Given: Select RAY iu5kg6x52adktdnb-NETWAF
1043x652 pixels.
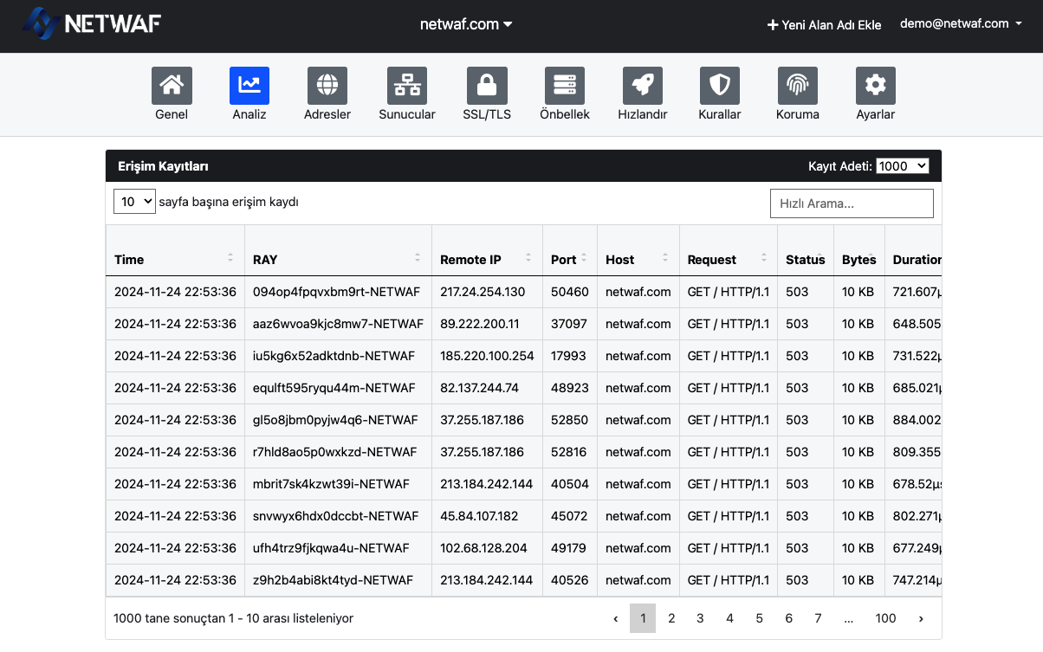Looking at the screenshot, I should click(x=334, y=356).
